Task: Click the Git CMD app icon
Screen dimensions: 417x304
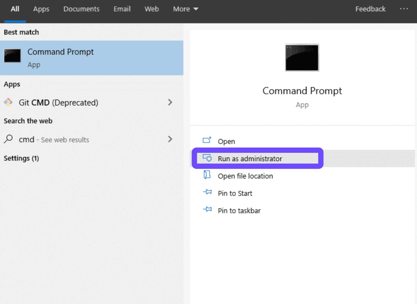Action: tap(8, 102)
